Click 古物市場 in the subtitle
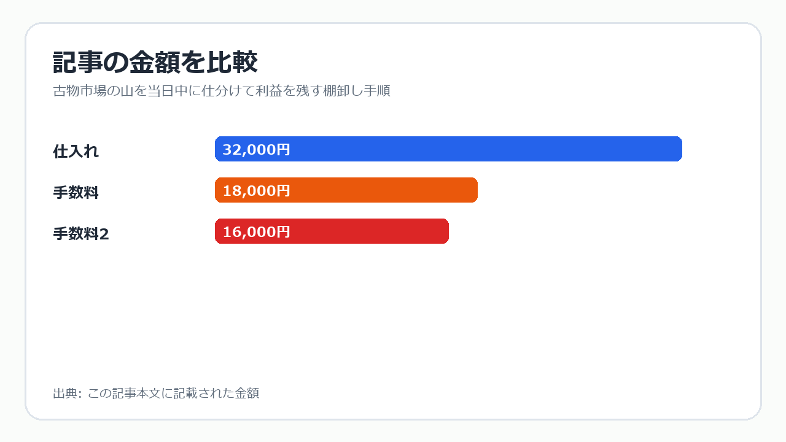Viewport: 786px width, 442px height. (80, 91)
